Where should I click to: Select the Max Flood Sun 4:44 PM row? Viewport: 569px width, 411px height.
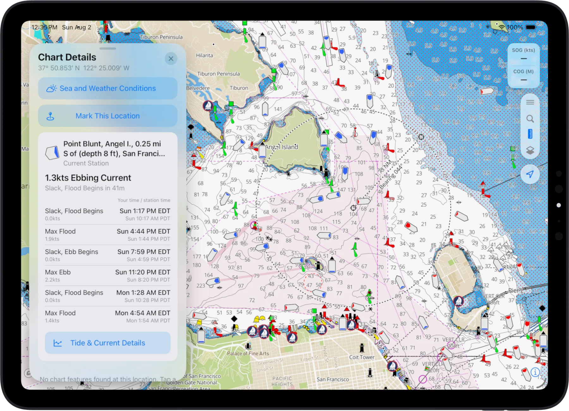[107, 235]
